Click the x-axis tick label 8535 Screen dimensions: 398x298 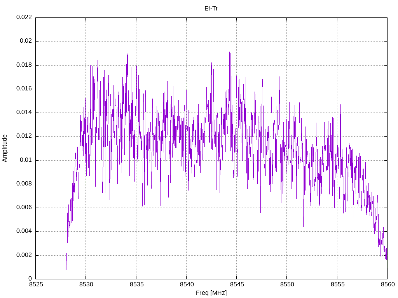point(136,284)
